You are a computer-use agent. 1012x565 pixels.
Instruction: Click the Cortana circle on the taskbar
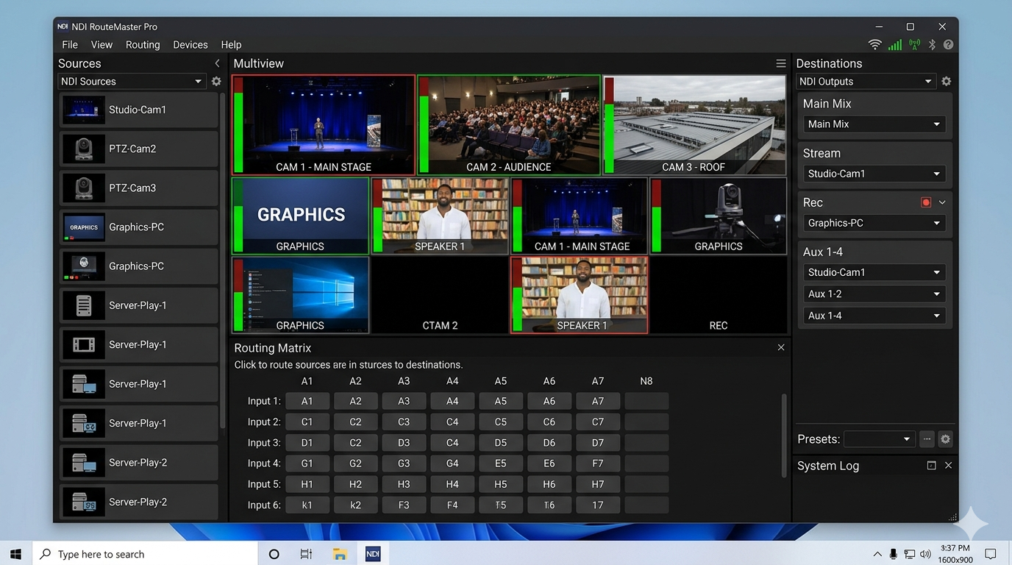[274, 554]
